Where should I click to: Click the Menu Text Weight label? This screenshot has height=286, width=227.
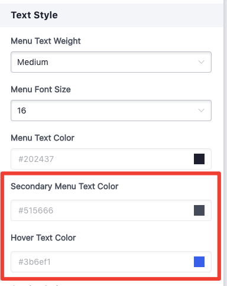pyautogui.click(x=46, y=41)
